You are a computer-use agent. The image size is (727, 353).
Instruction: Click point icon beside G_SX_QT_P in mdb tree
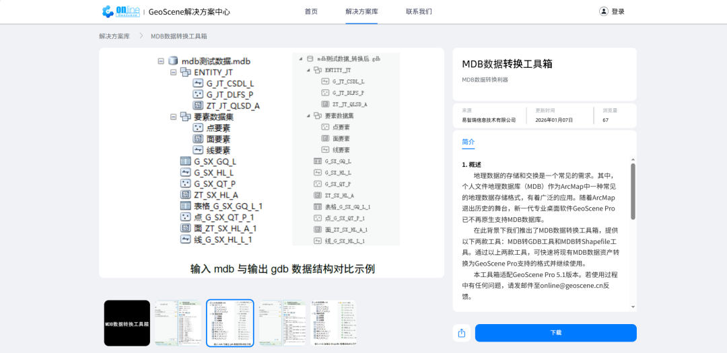coord(186,184)
